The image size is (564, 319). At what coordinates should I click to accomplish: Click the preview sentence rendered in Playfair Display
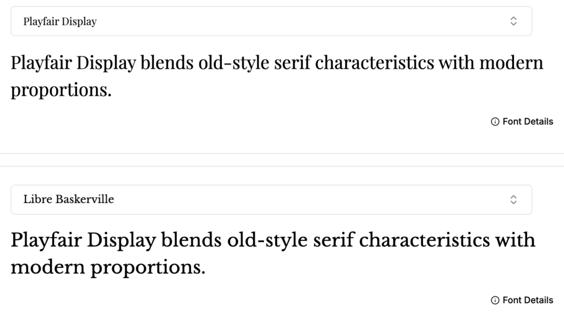pyautogui.click(x=275, y=63)
